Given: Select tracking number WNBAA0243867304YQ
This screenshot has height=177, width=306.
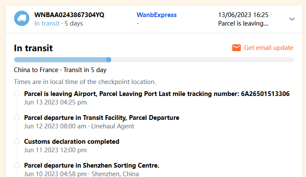Looking at the screenshot, I should [69, 15].
